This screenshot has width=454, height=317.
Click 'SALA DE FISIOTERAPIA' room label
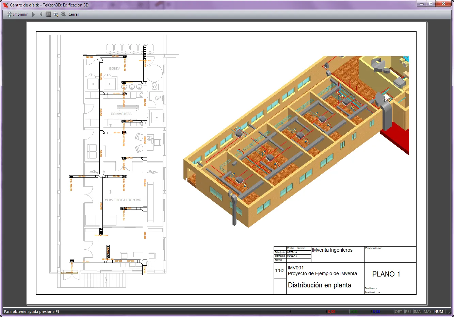(123, 200)
